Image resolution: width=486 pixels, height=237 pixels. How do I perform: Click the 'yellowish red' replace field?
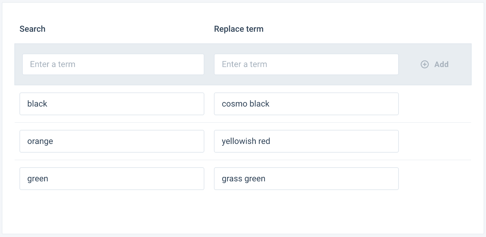(306, 141)
